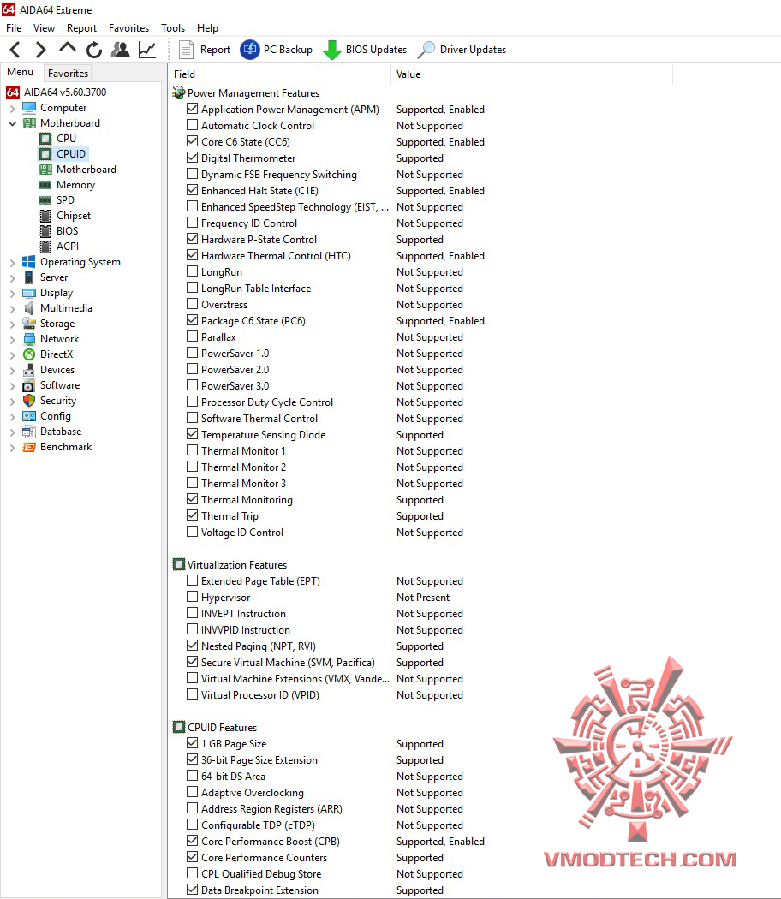This screenshot has width=781, height=899.
Task: Expand the Network tree node
Action: tap(12, 339)
